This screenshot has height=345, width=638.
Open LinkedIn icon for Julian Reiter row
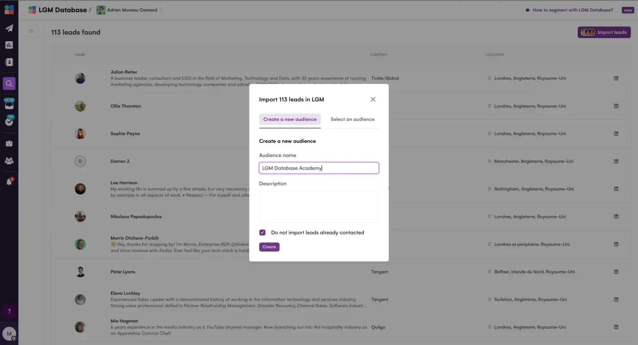(x=616, y=78)
